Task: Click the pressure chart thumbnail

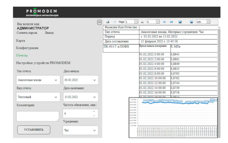Action: [173, 118]
